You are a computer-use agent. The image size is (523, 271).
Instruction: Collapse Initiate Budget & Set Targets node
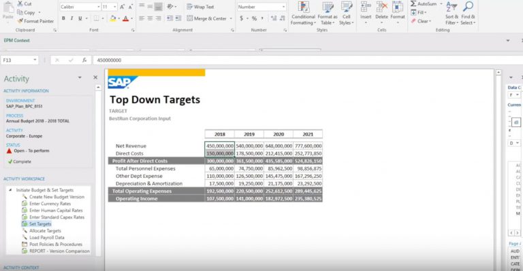click(10, 190)
